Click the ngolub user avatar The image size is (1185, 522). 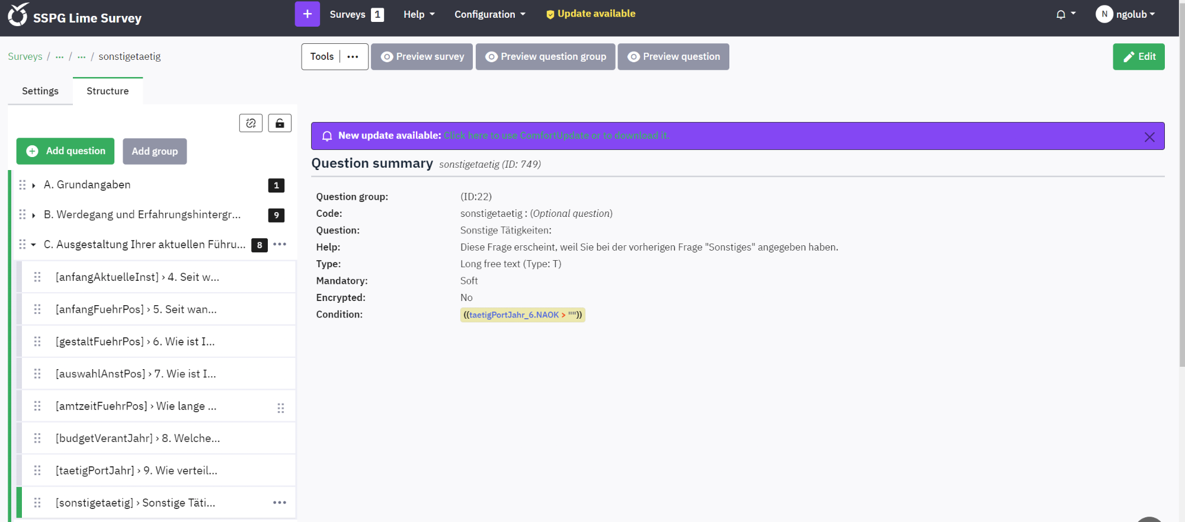[1104, 14]
